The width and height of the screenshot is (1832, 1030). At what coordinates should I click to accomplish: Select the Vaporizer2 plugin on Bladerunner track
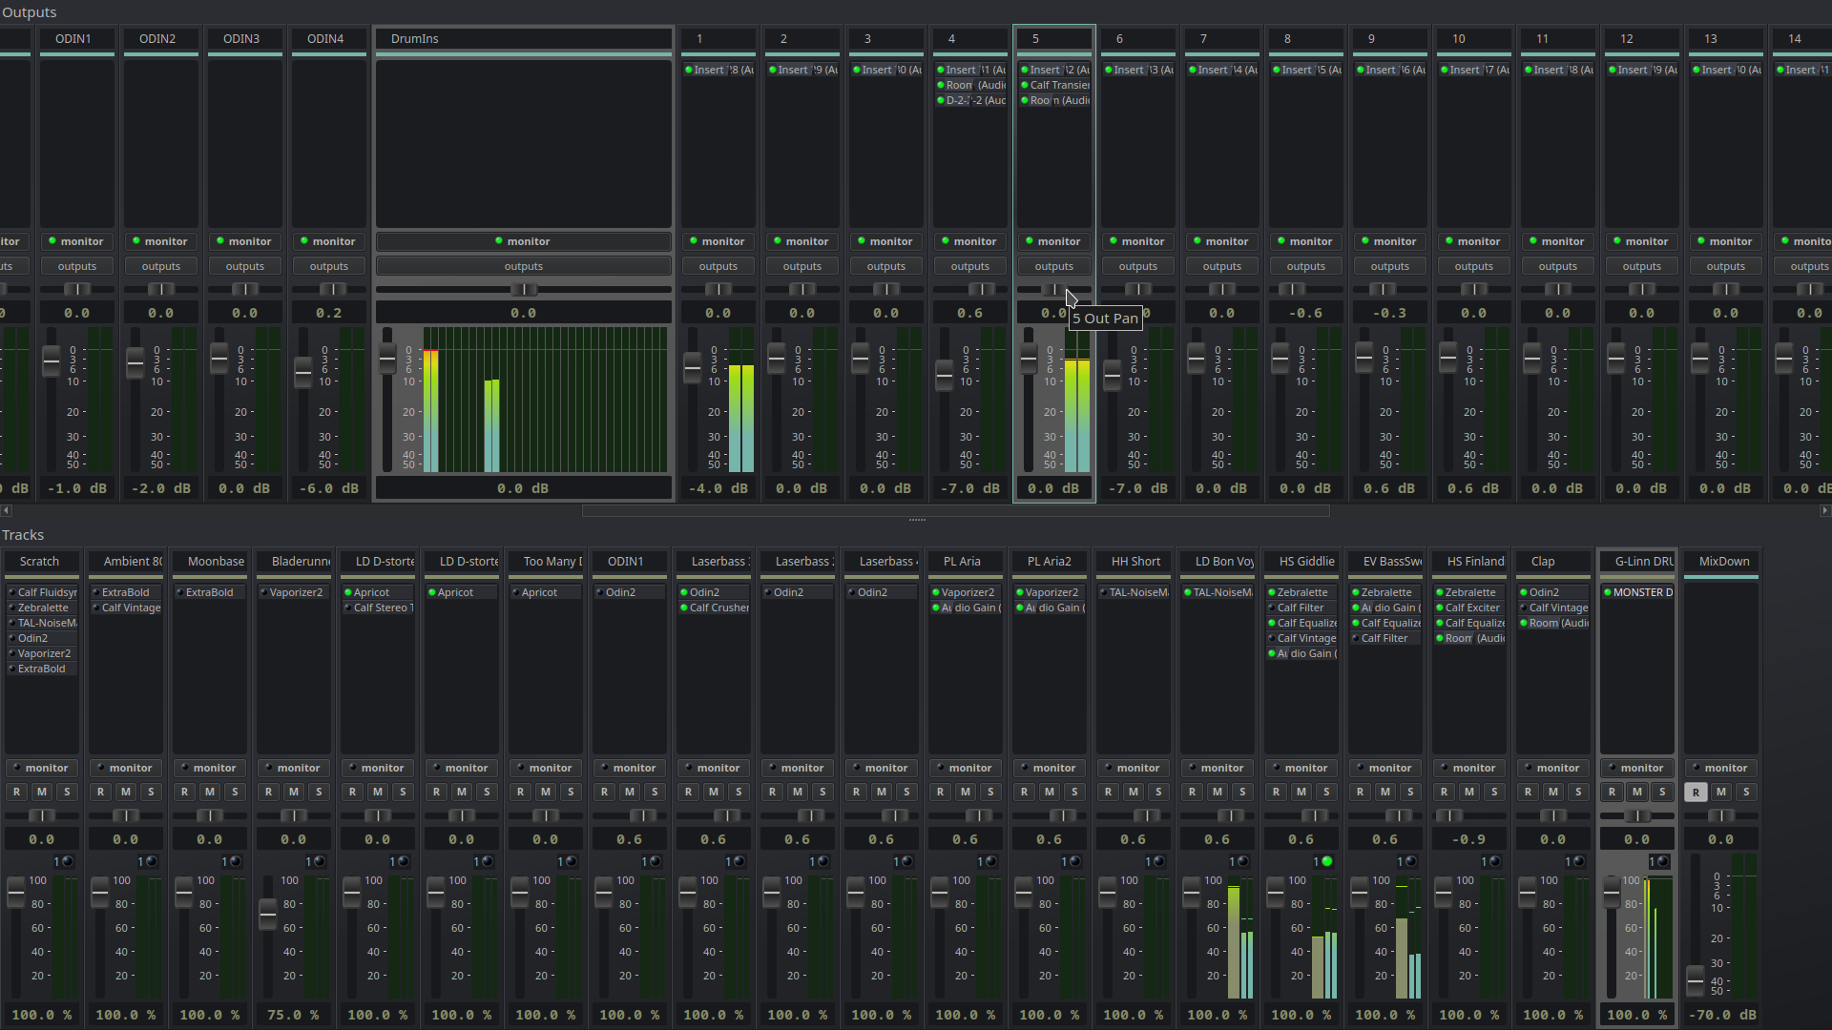point(294,592)
